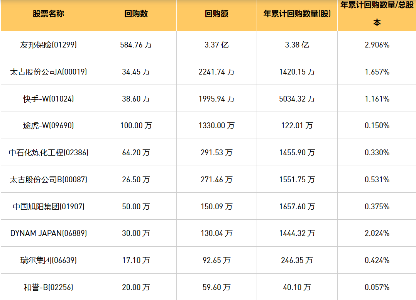Click the 0.424% share ratio

coord(377,261)
